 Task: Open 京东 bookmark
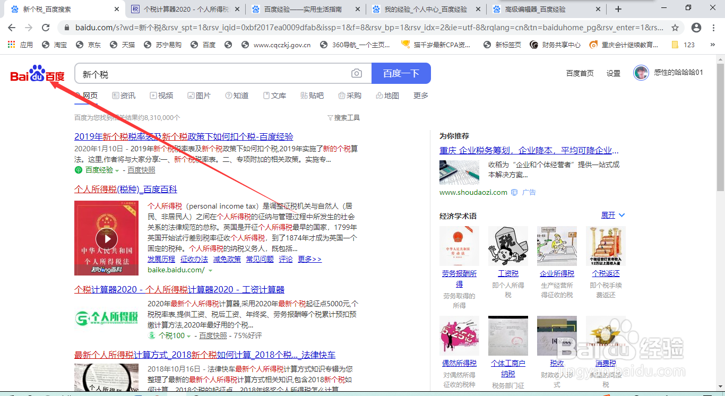pyautogui.click(x=89, y=45)
